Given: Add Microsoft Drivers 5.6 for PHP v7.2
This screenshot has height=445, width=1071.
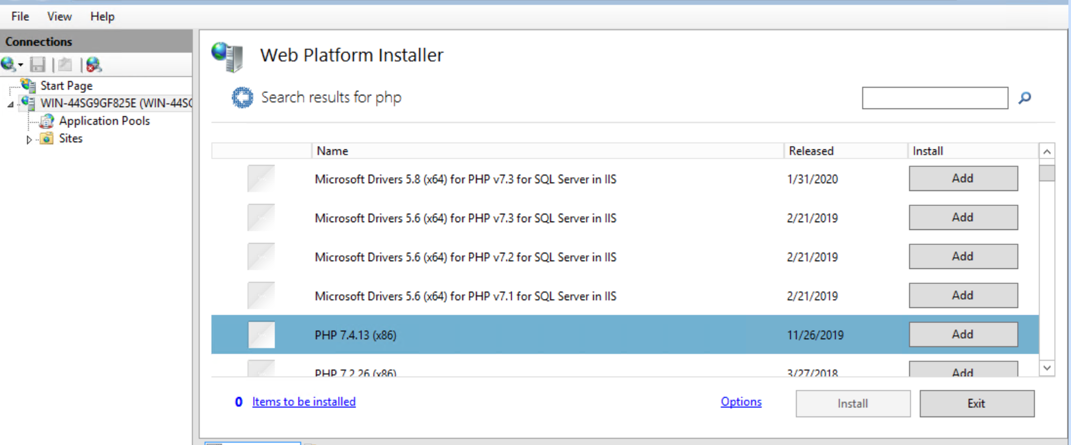Looking at the screenshot, I should tap(963, 257).
